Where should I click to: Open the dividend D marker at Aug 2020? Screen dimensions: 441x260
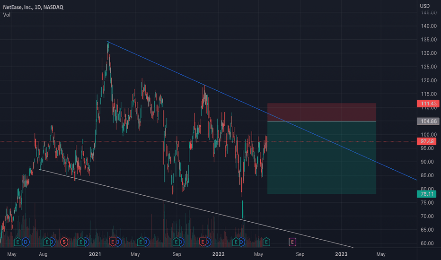point(53,242)
